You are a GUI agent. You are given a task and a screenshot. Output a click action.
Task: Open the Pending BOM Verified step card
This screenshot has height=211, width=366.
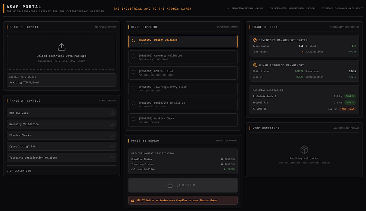click(183, 73)
